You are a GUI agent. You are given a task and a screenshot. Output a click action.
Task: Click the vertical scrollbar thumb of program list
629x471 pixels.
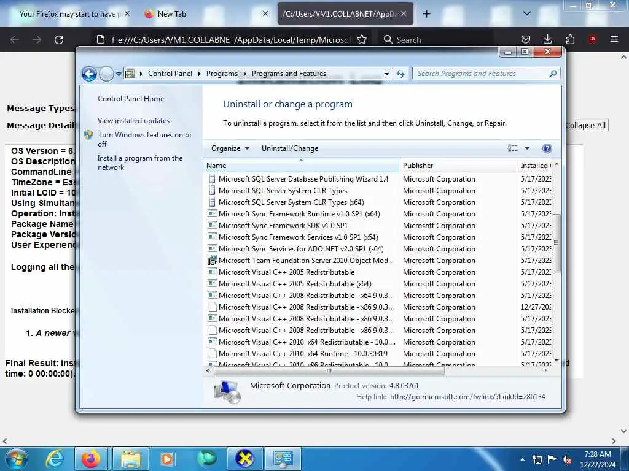(556, 243)
